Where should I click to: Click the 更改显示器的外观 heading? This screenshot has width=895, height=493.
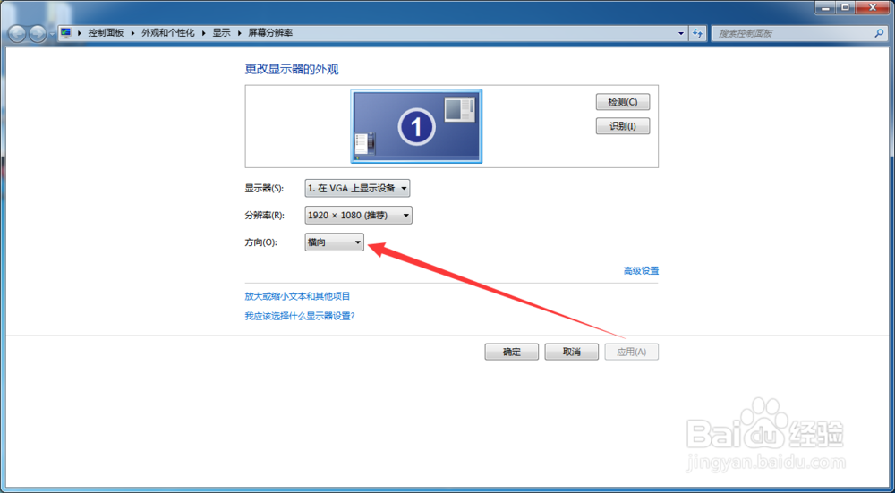292,70
